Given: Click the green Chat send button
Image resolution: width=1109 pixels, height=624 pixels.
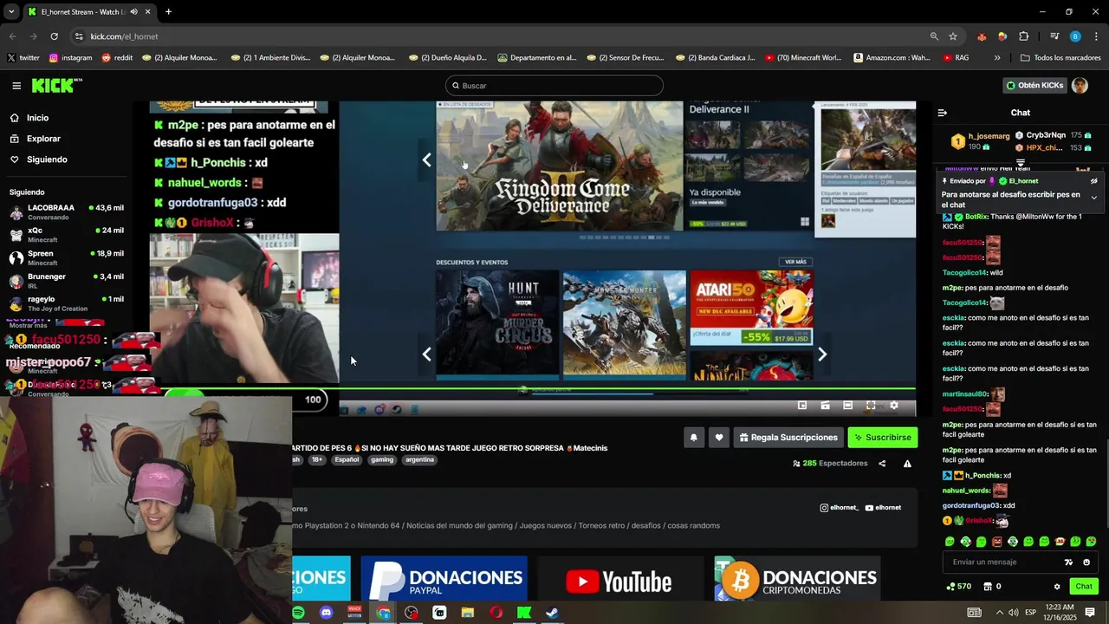Looking at the screenshot, I should click(x=1084, y=587).
